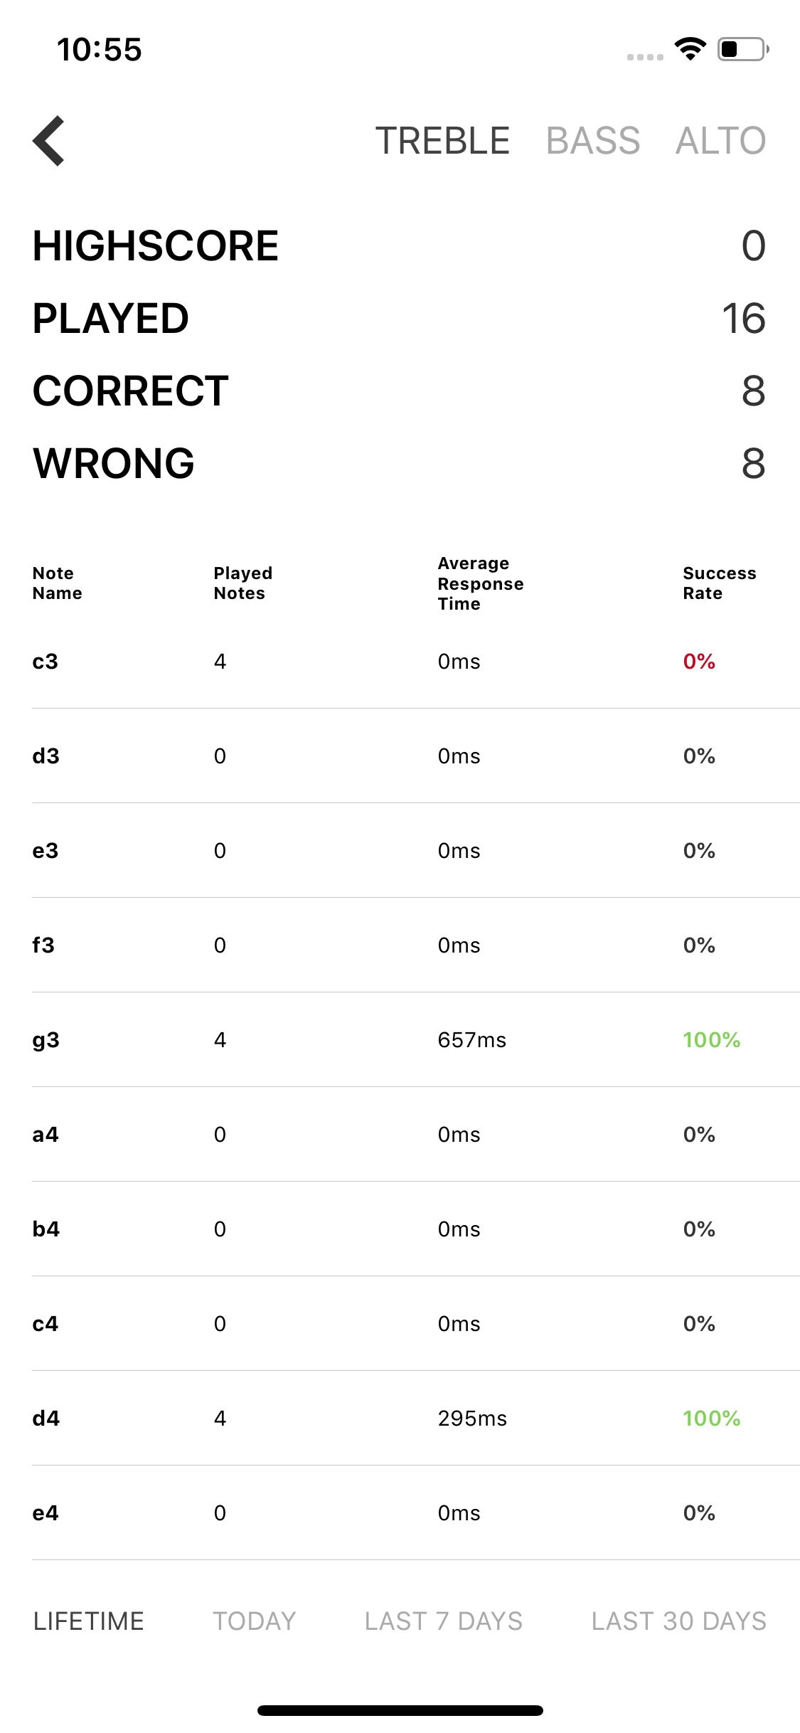Switch to the ALTO clef tab
The image size is (800, 1733).
(720, 141)
